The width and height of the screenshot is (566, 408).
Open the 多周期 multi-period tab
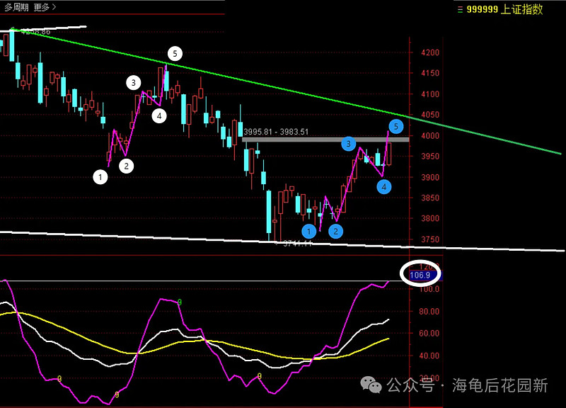click(16, 7)
